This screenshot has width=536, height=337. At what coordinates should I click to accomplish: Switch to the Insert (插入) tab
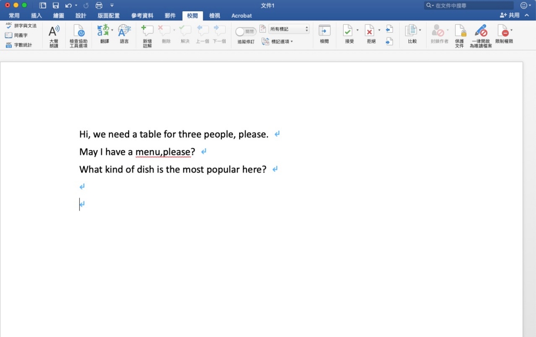(x=36, y=16)
